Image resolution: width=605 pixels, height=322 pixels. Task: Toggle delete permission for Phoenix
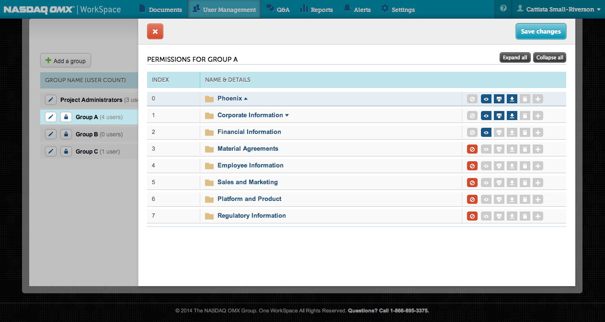click(x=525, y=99)
